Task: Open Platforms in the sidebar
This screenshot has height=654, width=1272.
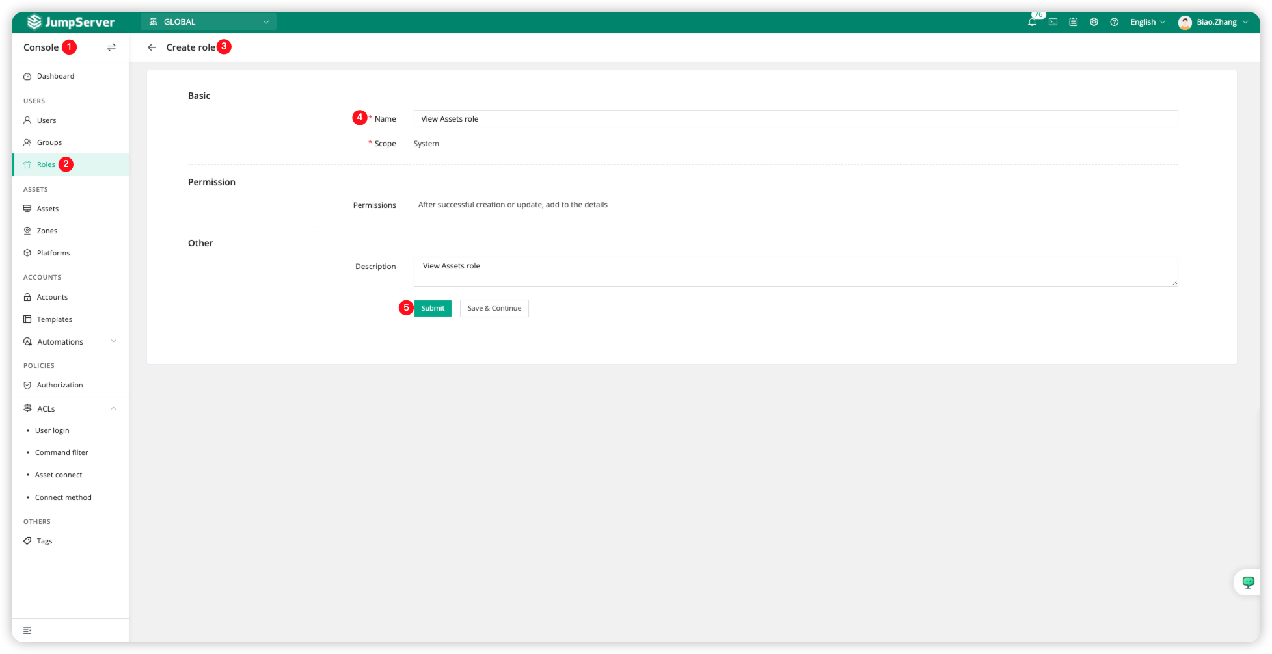Action: [x=70, y=253]
